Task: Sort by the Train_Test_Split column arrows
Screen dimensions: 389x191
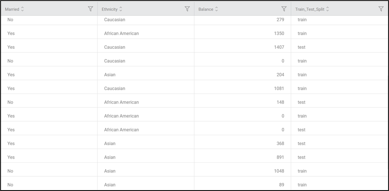Action: 328,9
